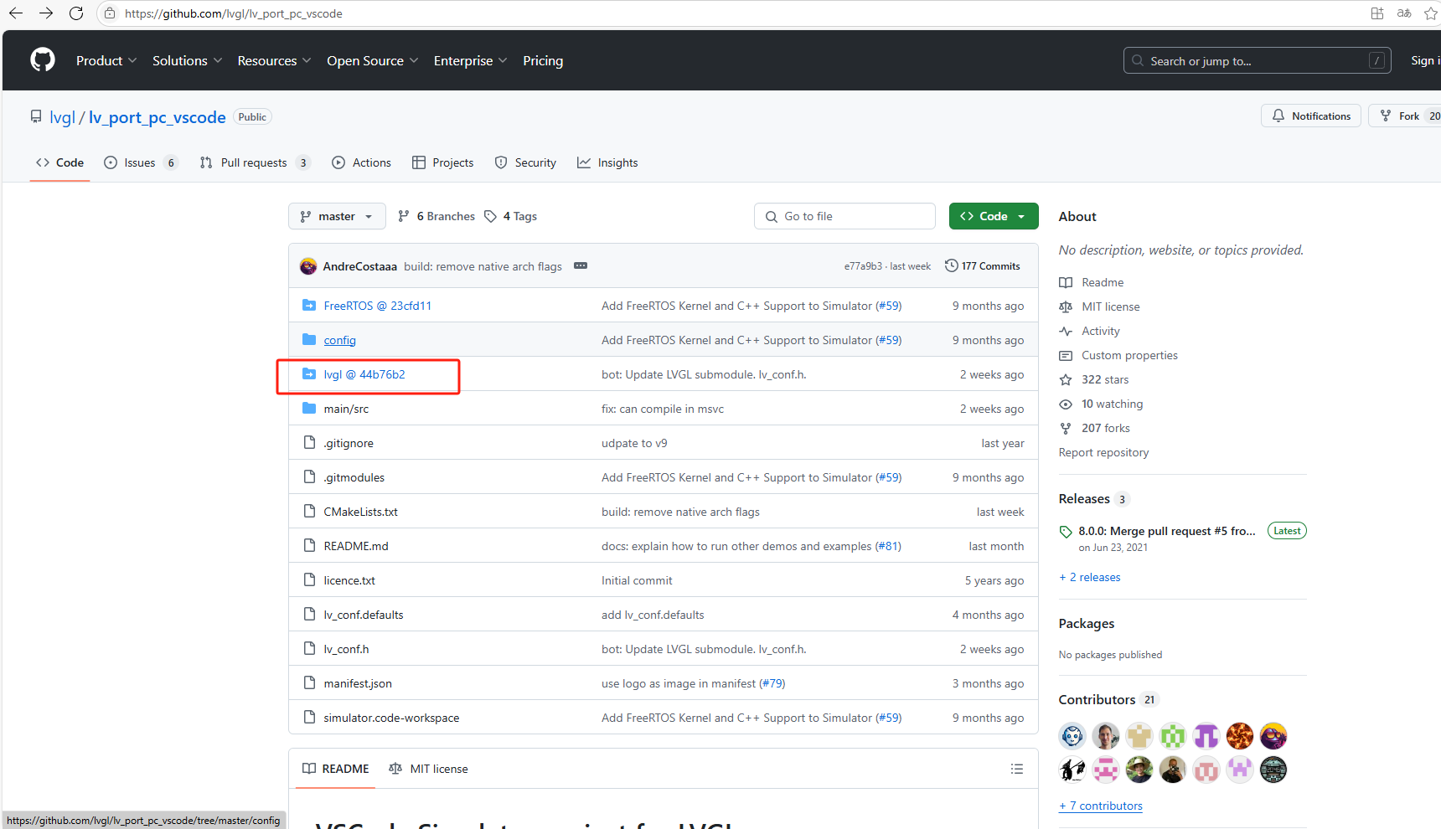Expand the Open Source dropdown

(x=373, y=60)
